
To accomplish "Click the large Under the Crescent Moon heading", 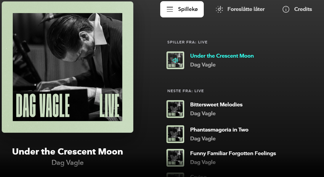I will (68, 152).
